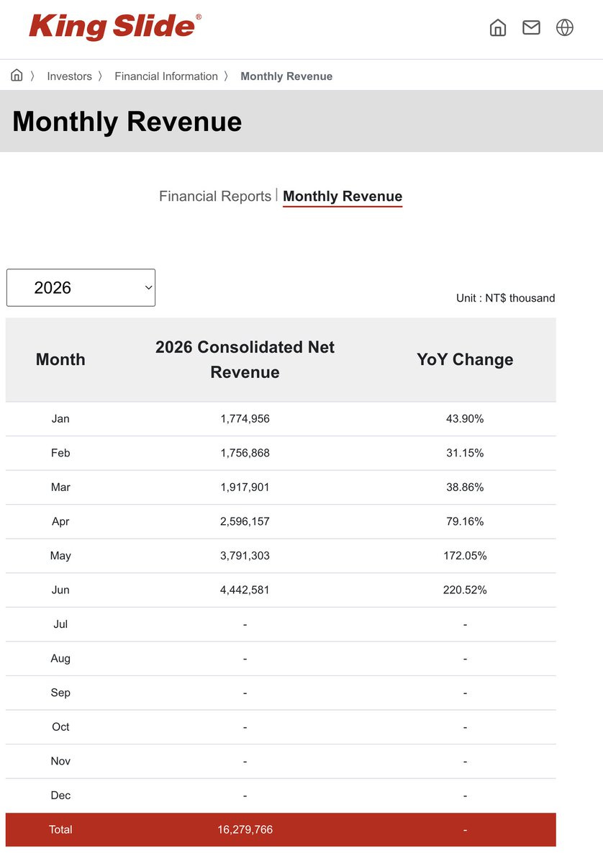Go to Investors breadcrumb link
The width and height of the screenshot is (603, 864).
tap(69, 76)
